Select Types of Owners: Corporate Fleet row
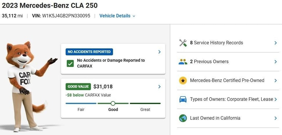Screen dimensions: 282x135 click(228, 99)
